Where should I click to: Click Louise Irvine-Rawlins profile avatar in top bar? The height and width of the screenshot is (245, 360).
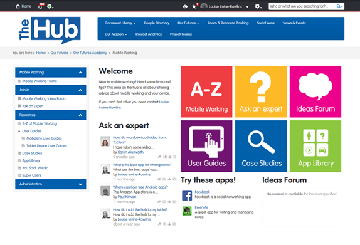[204, 6]
